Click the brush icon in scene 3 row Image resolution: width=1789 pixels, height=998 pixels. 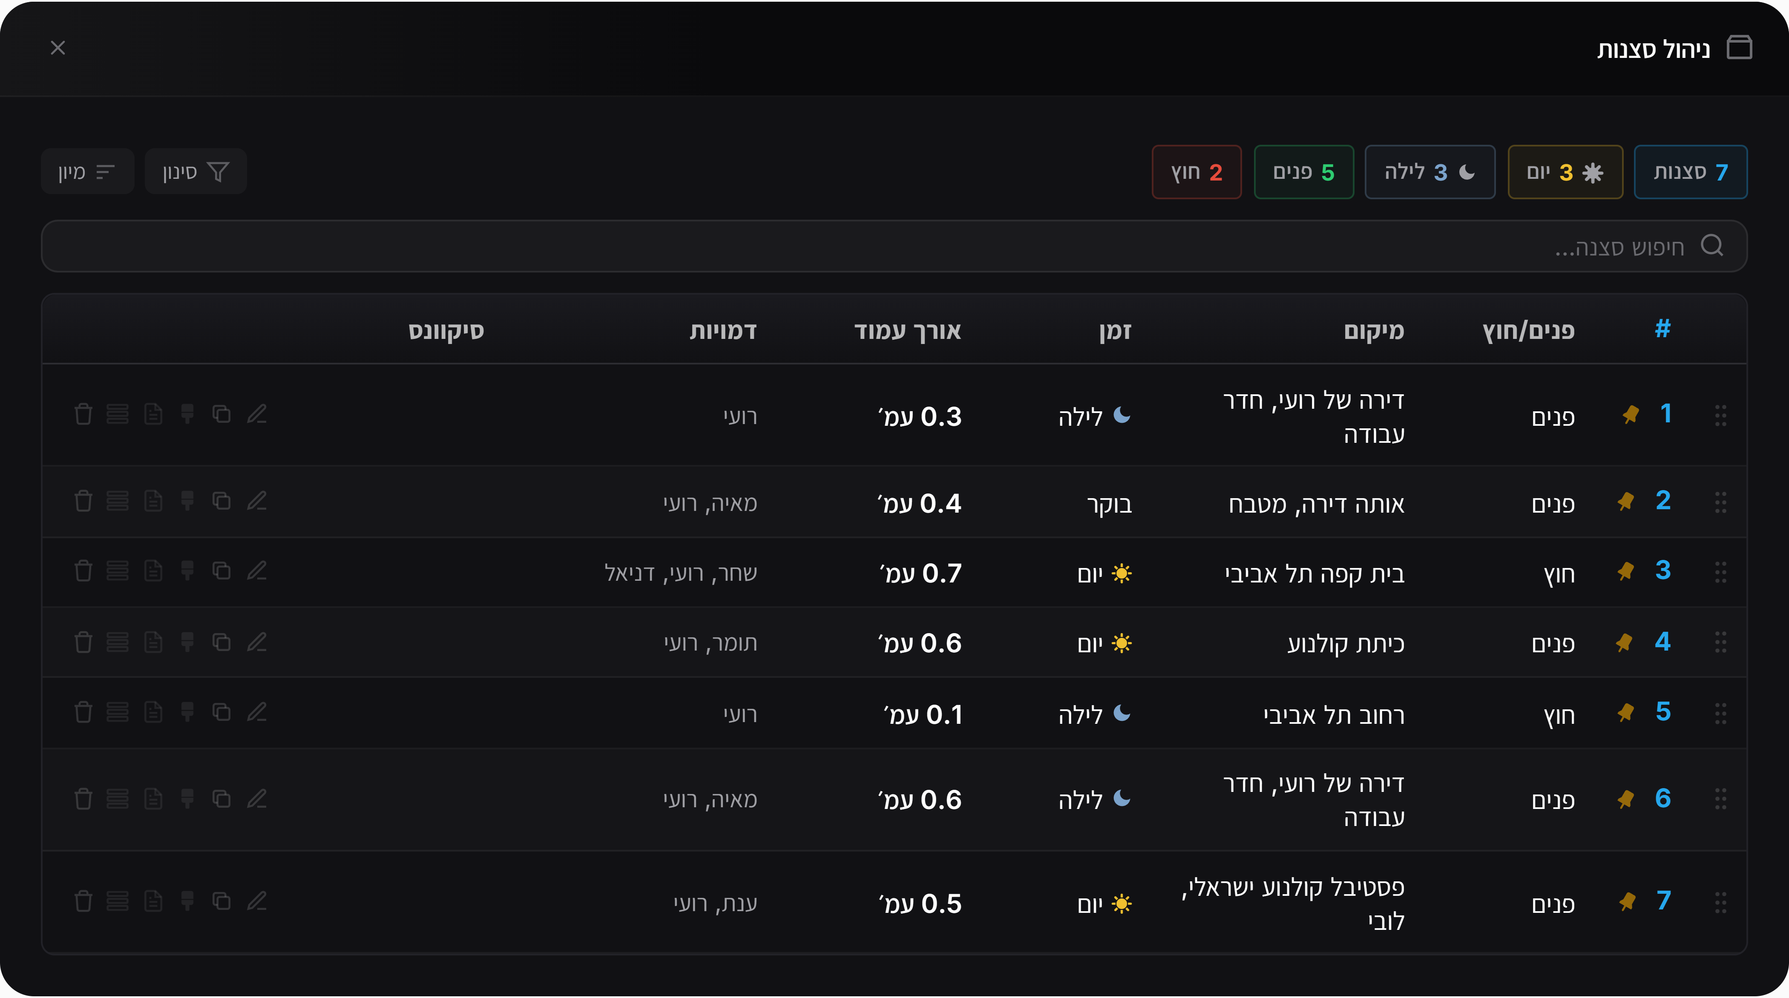(x=187, y=571)
